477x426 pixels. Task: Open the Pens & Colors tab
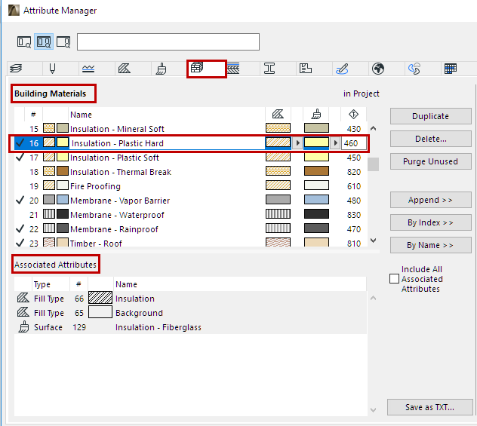(52, 69)
